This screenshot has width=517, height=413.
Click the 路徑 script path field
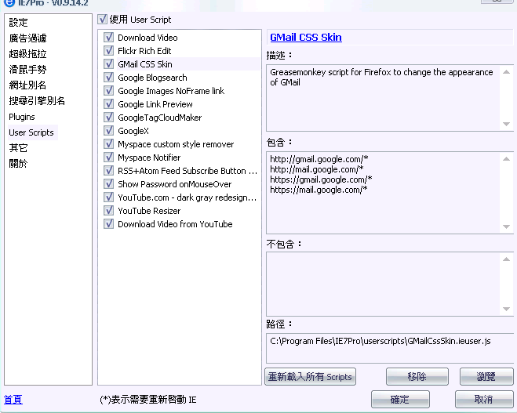coord(390,348)
